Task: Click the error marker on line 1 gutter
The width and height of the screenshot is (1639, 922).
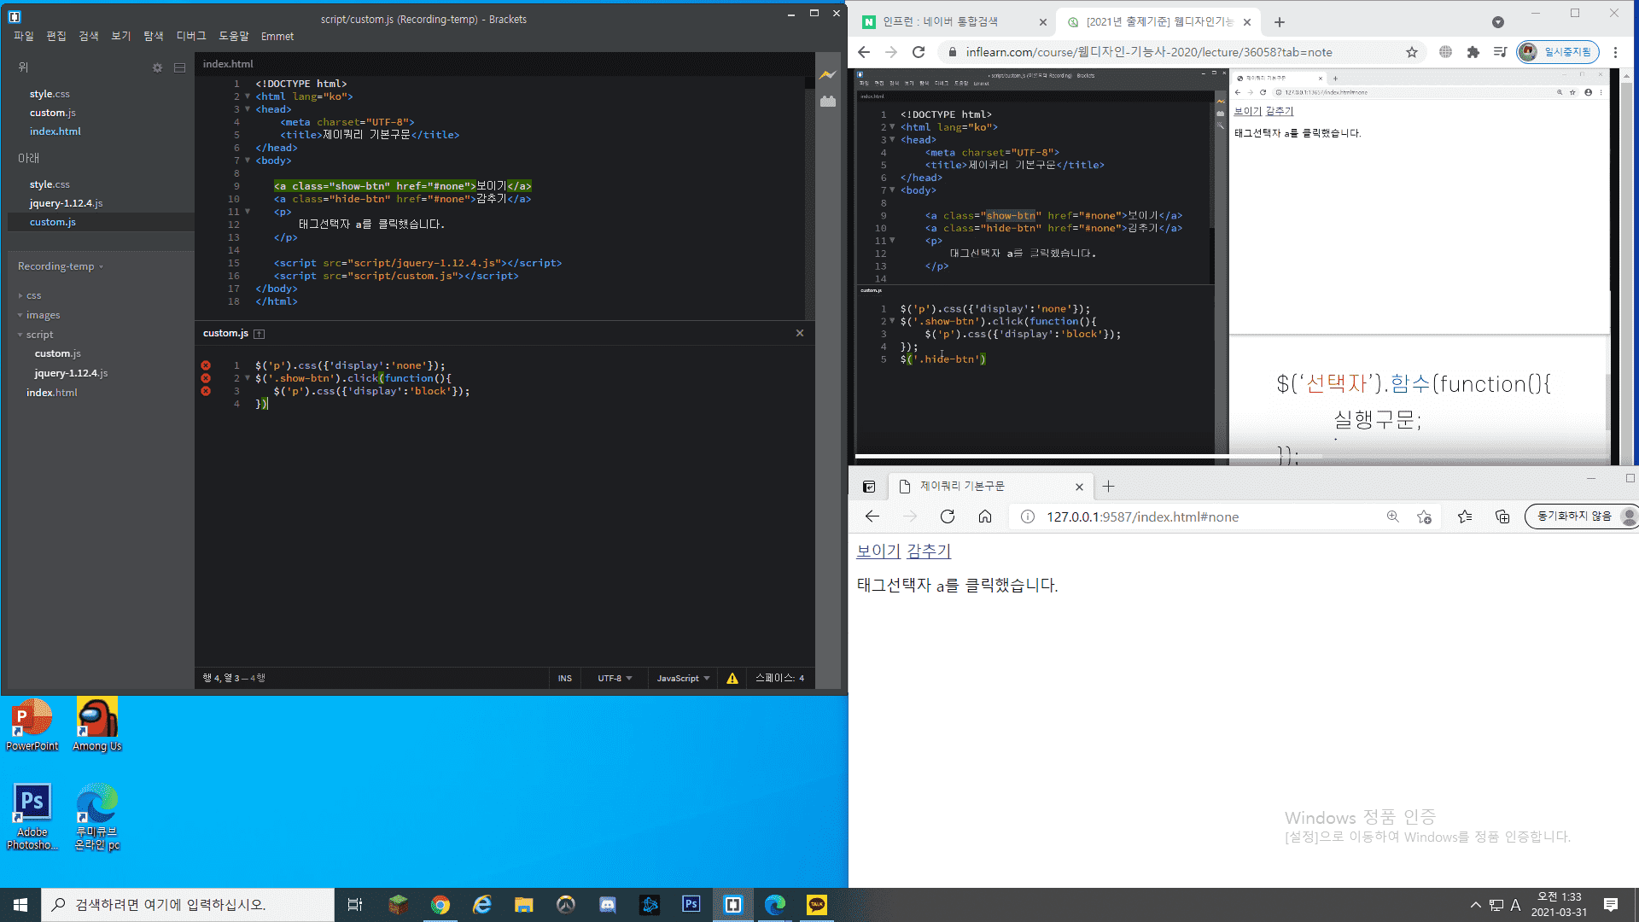Action: pos(206,365)
